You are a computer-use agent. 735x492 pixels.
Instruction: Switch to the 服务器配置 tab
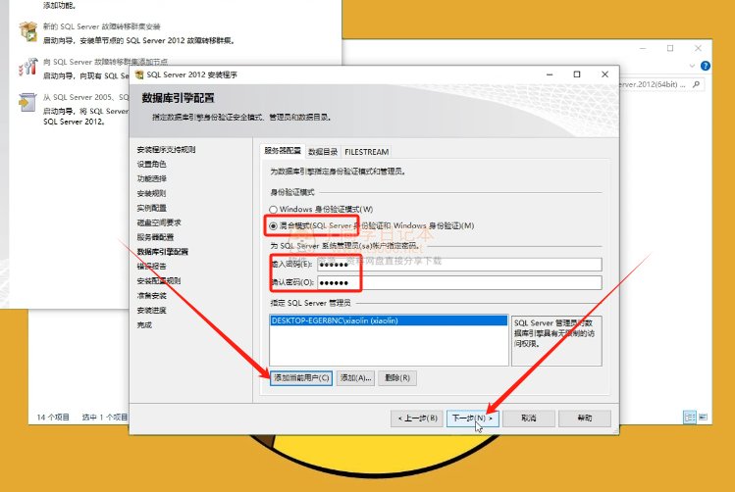click(283, 151)
